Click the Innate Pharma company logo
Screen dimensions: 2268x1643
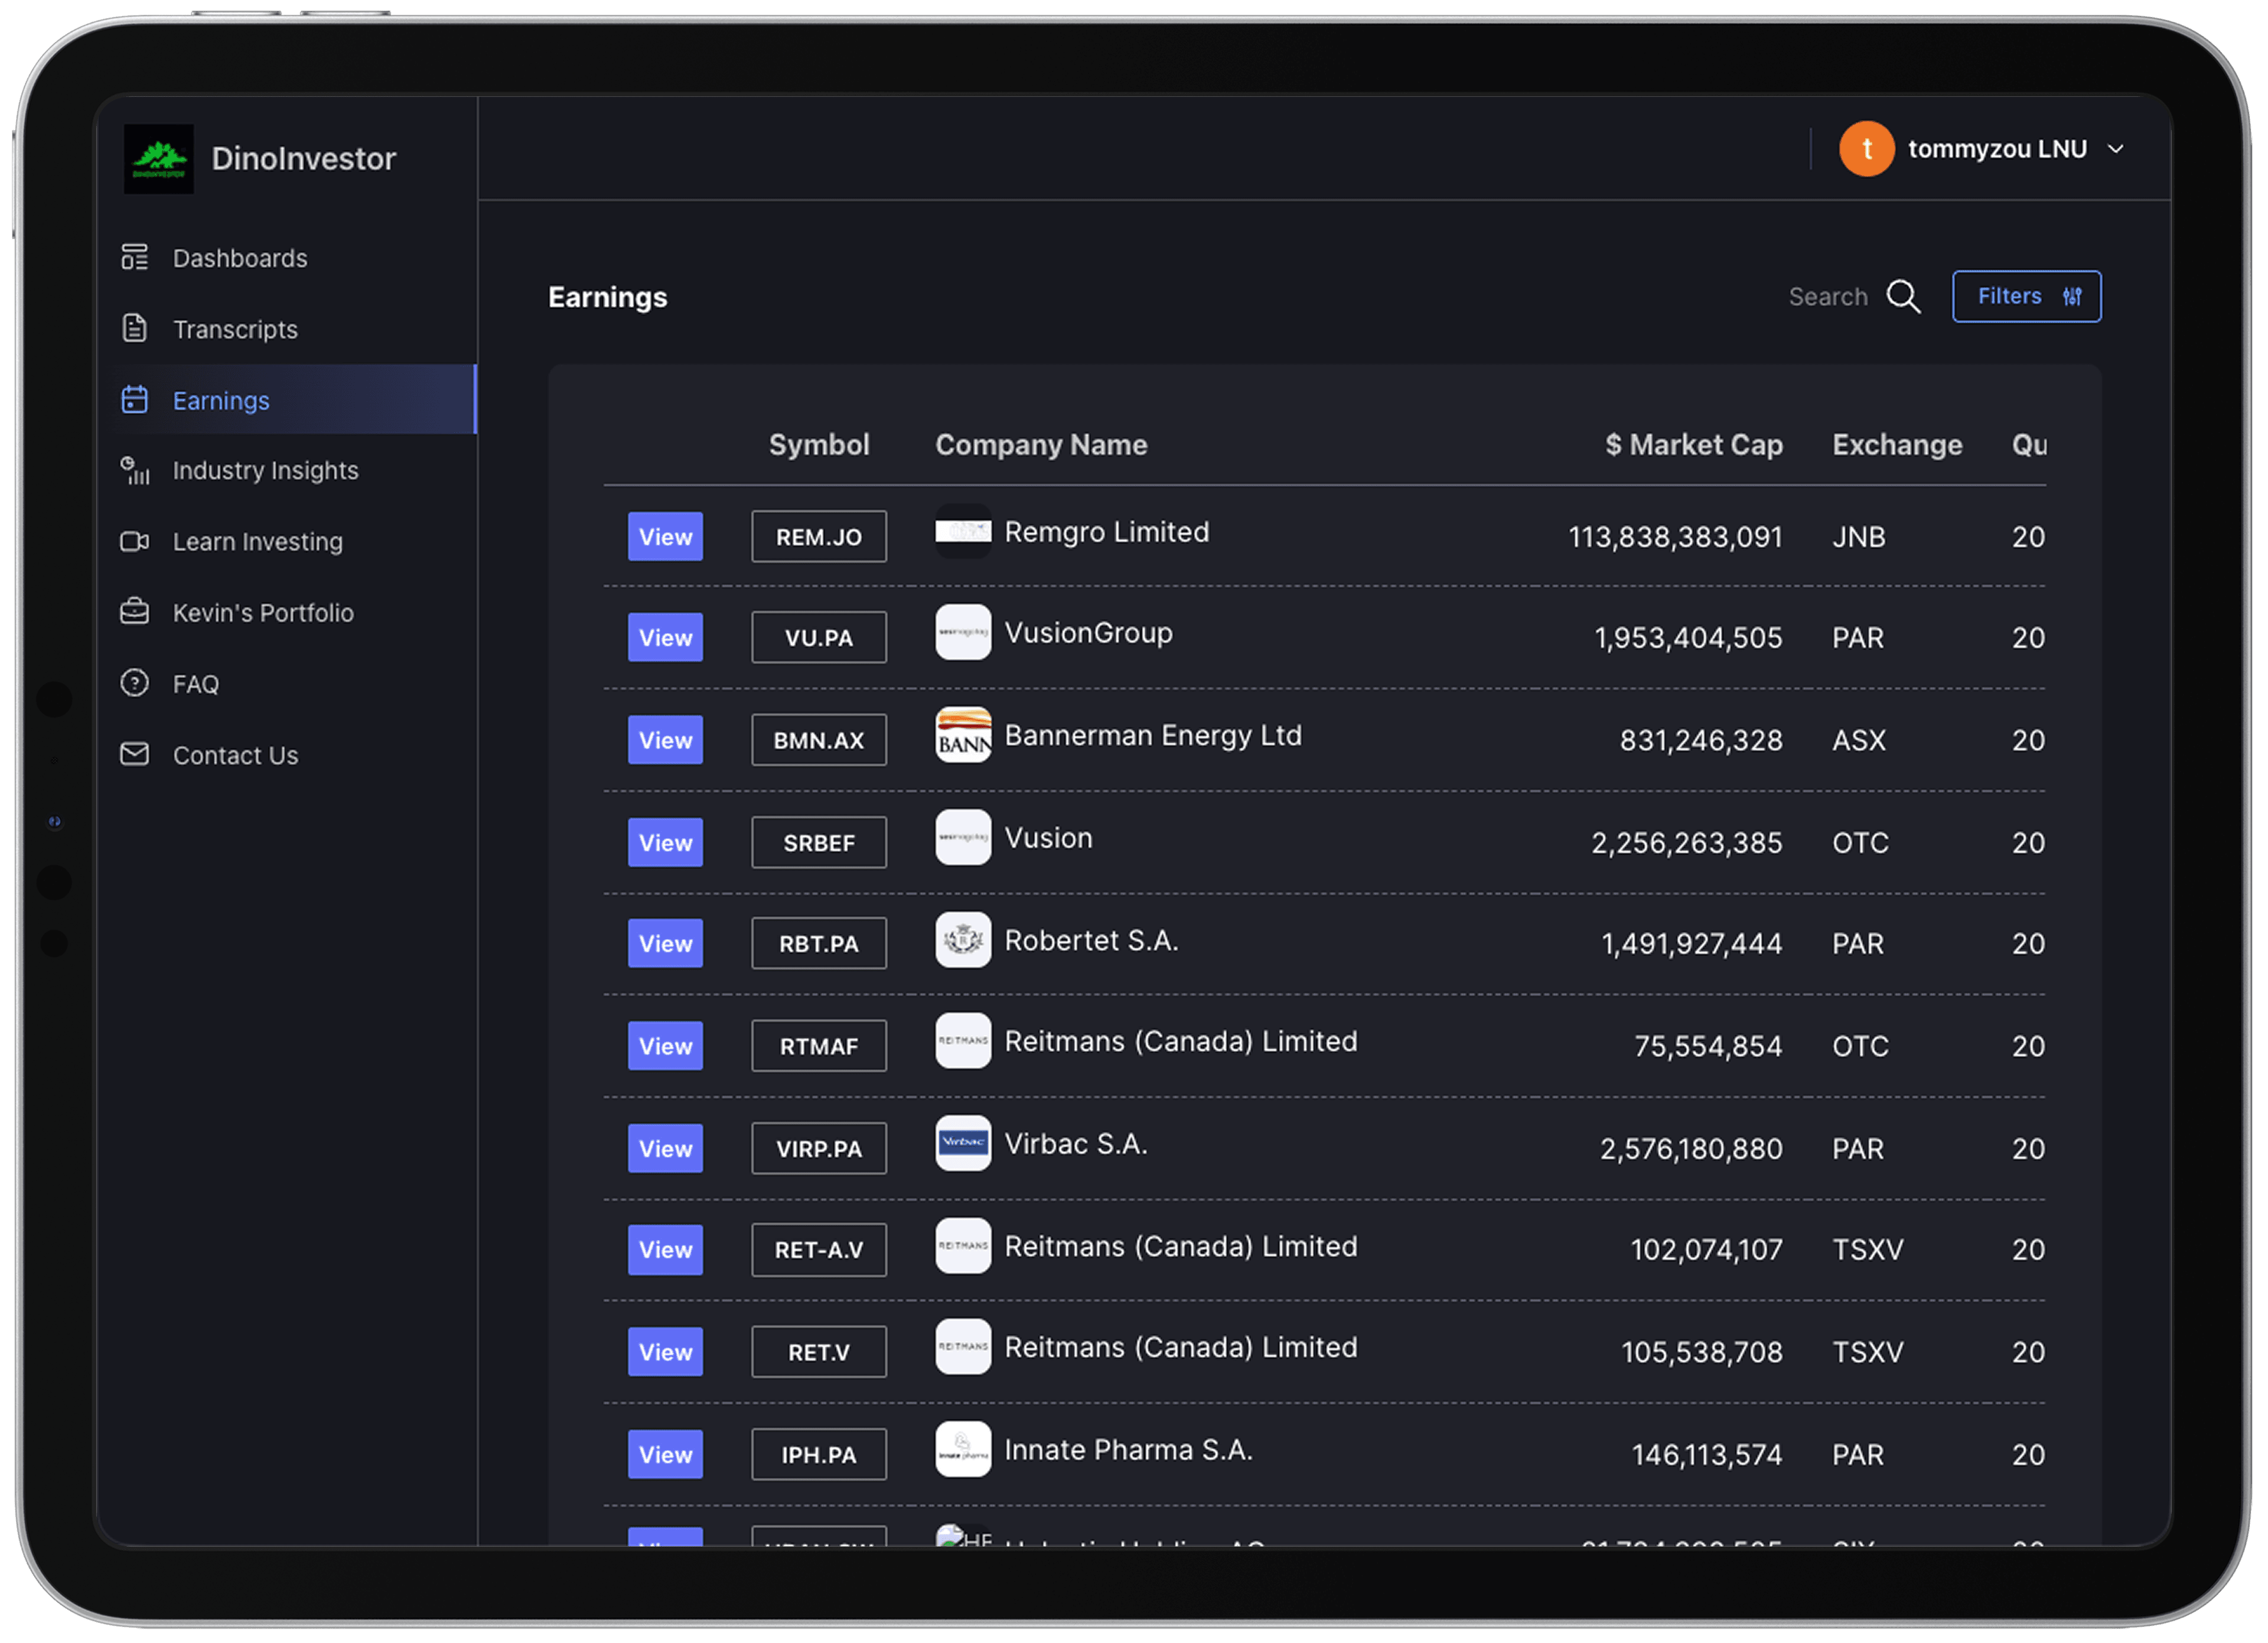pyautogui.click(x=963, y=1450)
